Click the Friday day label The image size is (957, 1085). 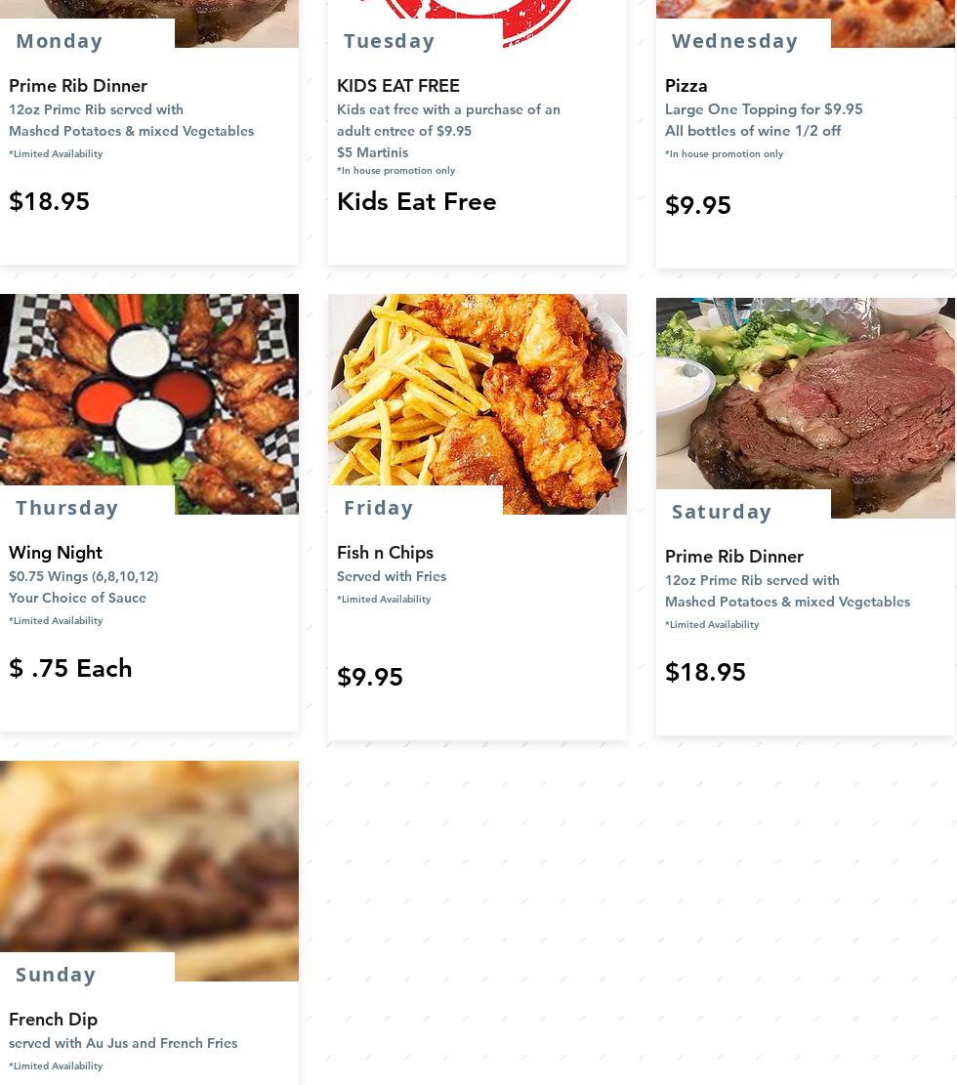point(378,508)
